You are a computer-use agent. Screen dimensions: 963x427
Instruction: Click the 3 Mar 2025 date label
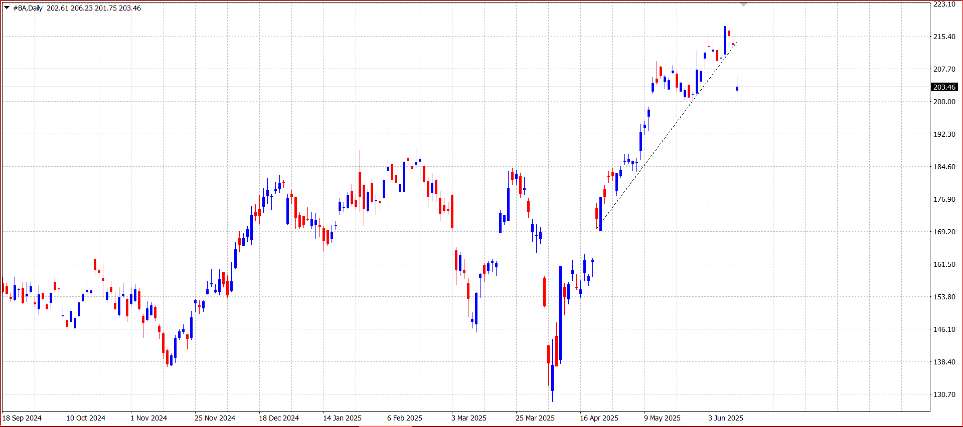point(469,418)
